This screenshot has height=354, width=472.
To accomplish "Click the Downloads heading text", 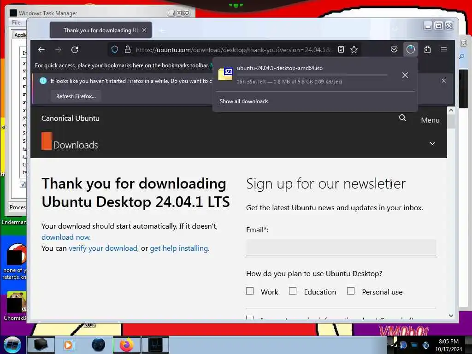I will (76, 145).
